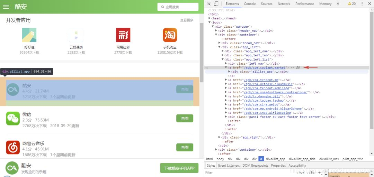The height and width of the screenshot is (177, 374).
Task: Expand the app_right div node
Action: [220, 137]
